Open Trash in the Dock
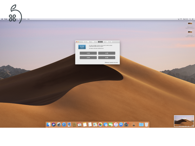The height and width of the screenshot is (146, 195). tap(147, 124)
